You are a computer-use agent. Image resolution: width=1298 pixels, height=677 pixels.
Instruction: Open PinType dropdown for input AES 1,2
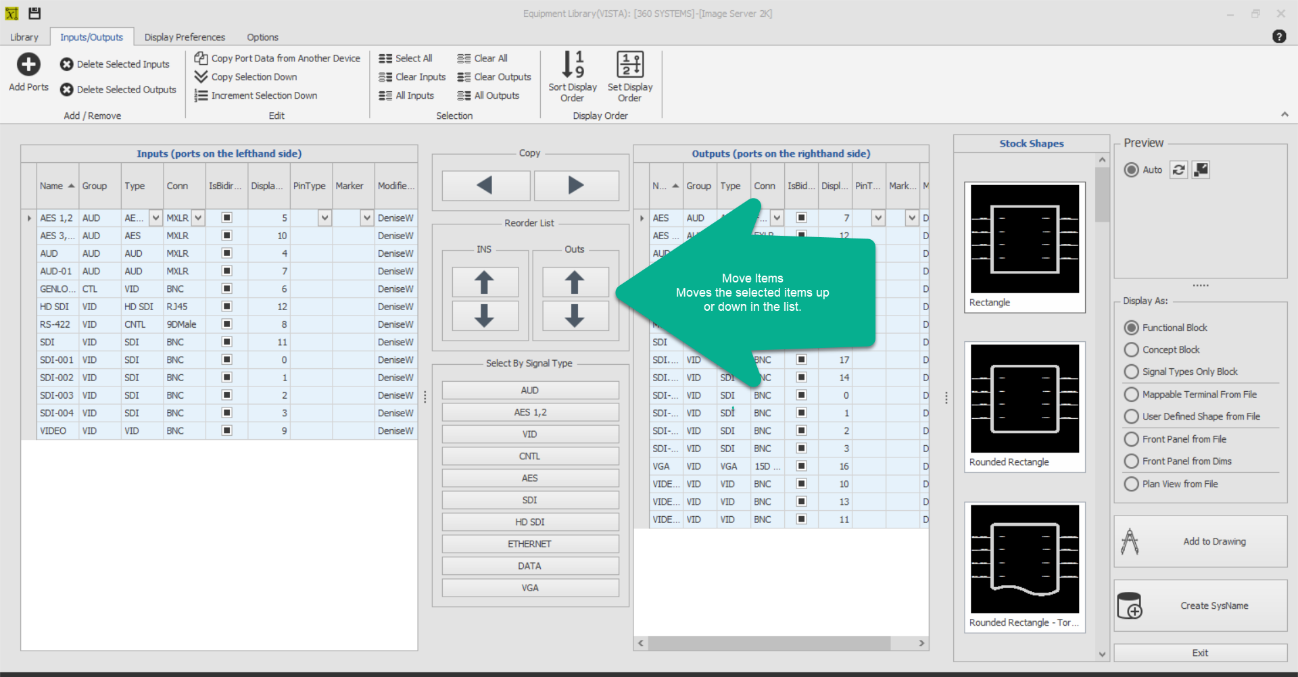point(325,218)
